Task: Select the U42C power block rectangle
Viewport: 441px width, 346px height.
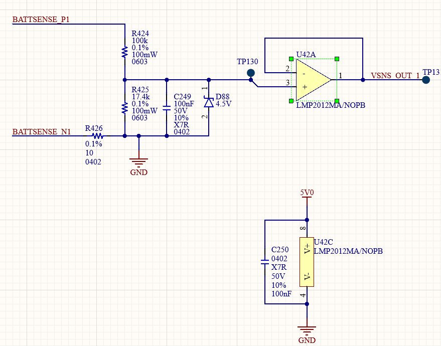Action: (x=307, y=262)
